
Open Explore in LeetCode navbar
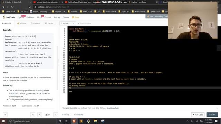21,17
